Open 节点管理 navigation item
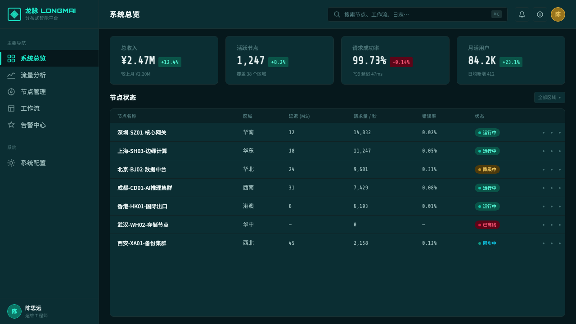 click(x=49, y=92)
